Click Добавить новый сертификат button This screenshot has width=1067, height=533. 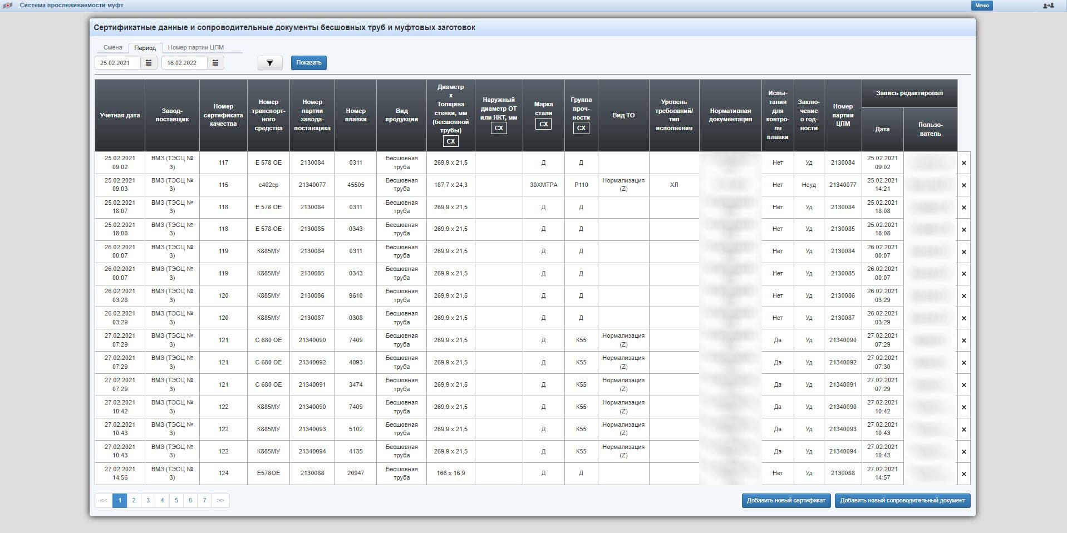786,501
